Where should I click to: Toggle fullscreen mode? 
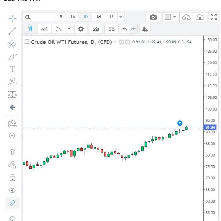coord(214,17)
